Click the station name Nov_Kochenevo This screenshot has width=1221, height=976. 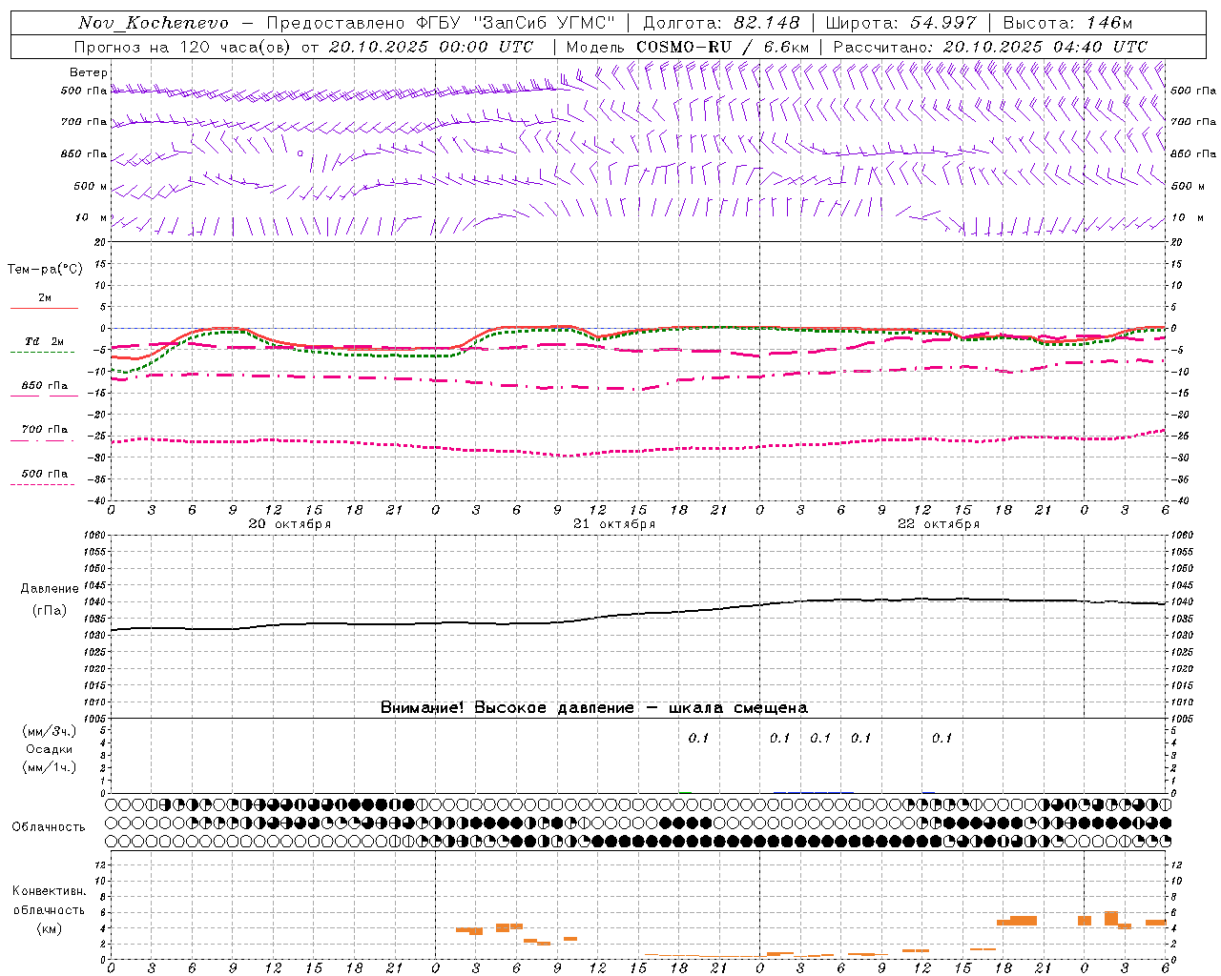click(154, 23)
